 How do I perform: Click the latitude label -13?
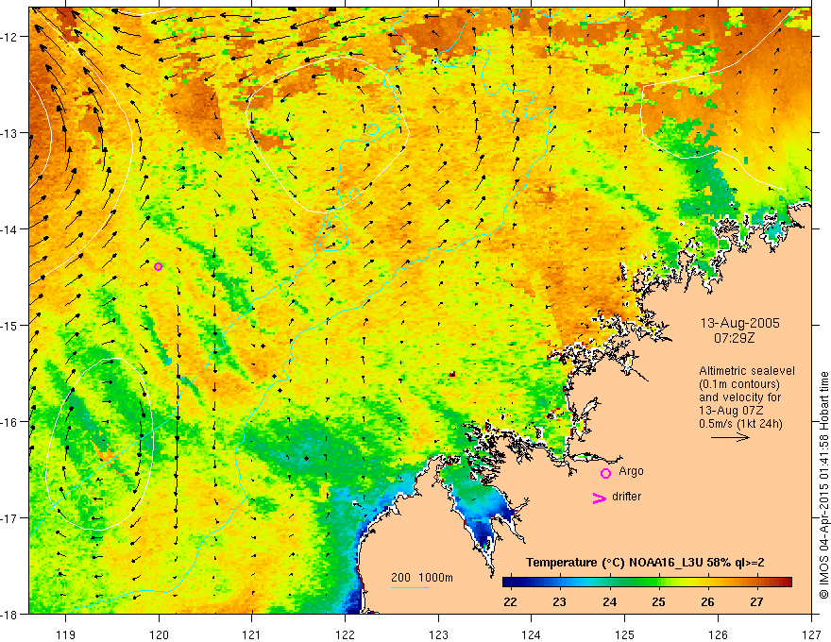10,133
